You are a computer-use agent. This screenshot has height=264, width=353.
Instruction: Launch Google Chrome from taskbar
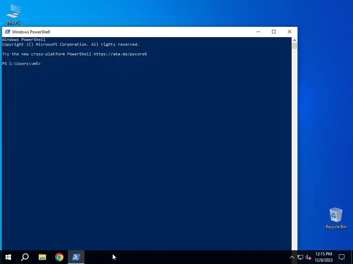[x=59, y=257]
